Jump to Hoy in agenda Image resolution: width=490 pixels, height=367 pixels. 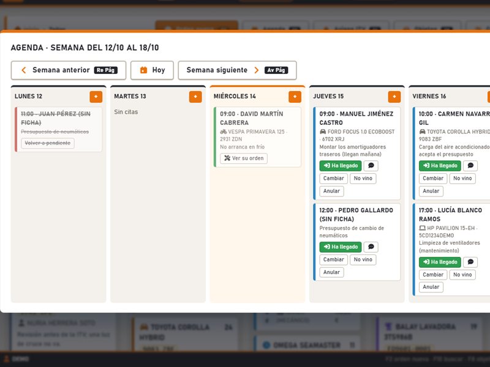point(152,70)
